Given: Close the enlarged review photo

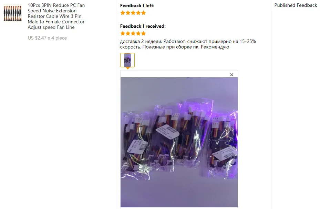Looking at the screenshot, I should pyautogui.click(x=231, y=75).
